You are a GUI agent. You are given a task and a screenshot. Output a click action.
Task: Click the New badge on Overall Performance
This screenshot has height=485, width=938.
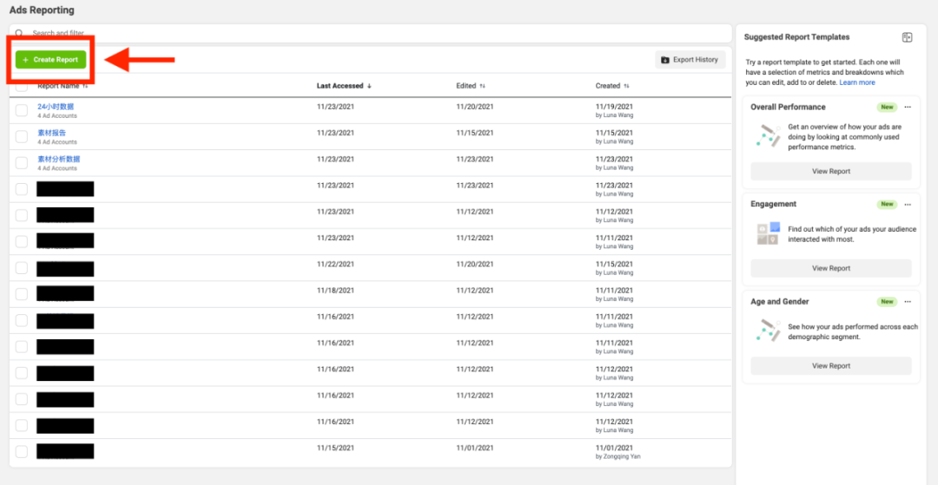[887, 107]
